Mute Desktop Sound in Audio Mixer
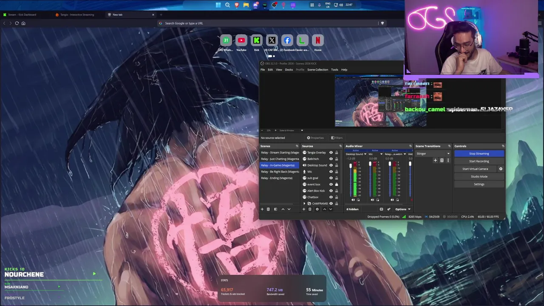 pos(353,200)
